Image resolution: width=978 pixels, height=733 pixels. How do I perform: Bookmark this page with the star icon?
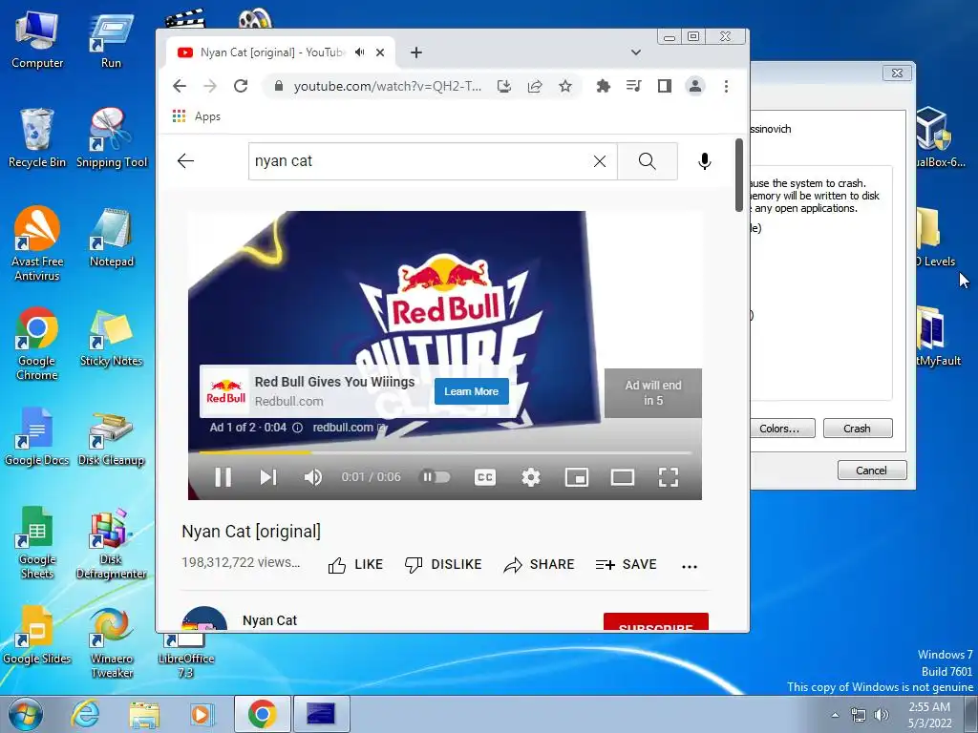565,86
